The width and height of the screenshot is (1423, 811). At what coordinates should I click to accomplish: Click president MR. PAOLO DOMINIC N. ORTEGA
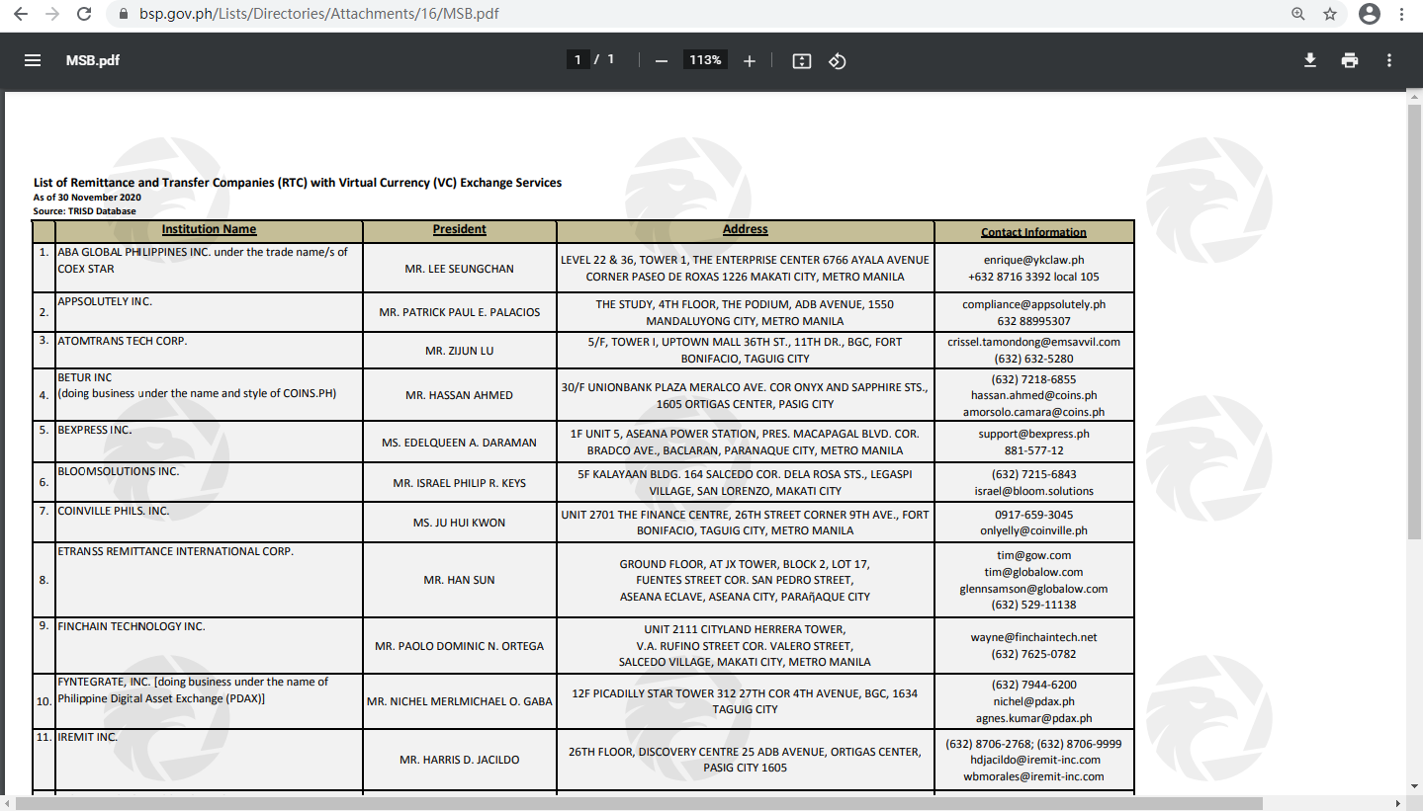tap(460, 646)
